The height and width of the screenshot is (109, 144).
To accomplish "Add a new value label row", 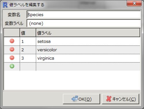I will coord(12,66).
